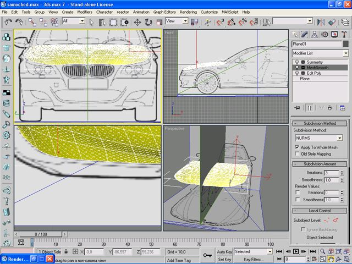This screenshot has width=352, height=264.
Task: Open the Hierarchy command panel tab
Action: pyautogui.click(x=315, y=34)
